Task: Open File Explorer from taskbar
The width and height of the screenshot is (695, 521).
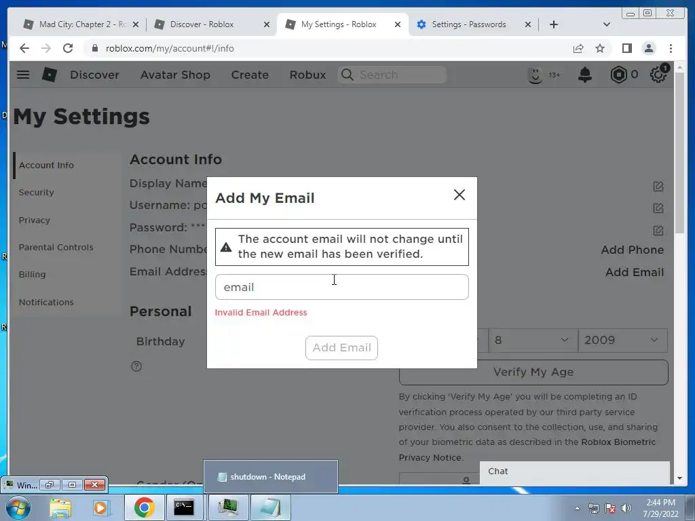Action: [x=60, y=507]
